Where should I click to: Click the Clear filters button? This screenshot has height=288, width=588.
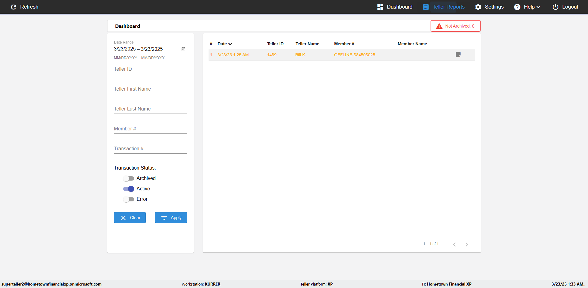(x=130, y=218)
